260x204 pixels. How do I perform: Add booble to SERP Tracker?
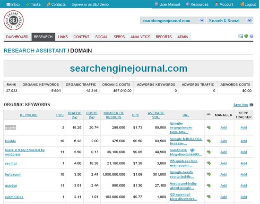pyautogui.click(x=244, y=141)
